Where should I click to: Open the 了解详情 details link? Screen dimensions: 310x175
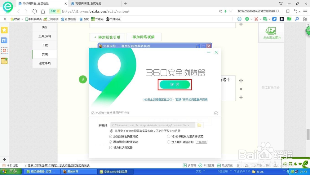201,142
